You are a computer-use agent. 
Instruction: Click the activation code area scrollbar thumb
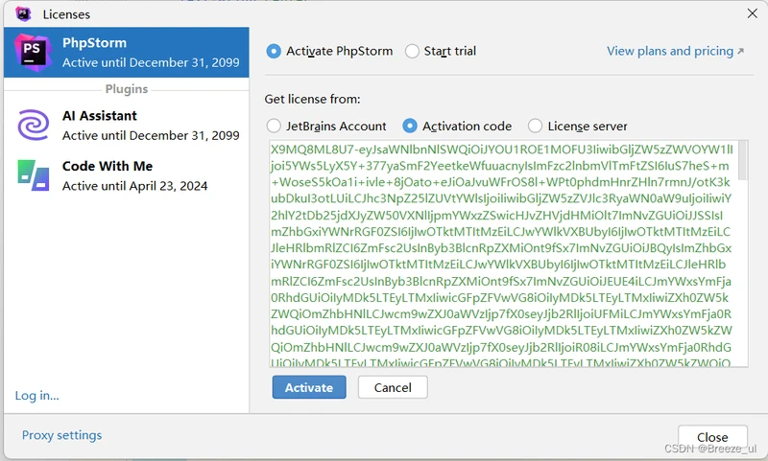(x=743, y=160)
